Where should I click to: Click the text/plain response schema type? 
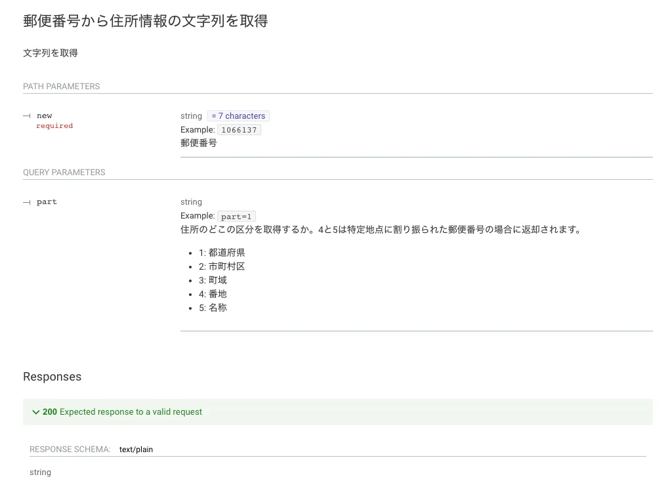tap(136, 450)
